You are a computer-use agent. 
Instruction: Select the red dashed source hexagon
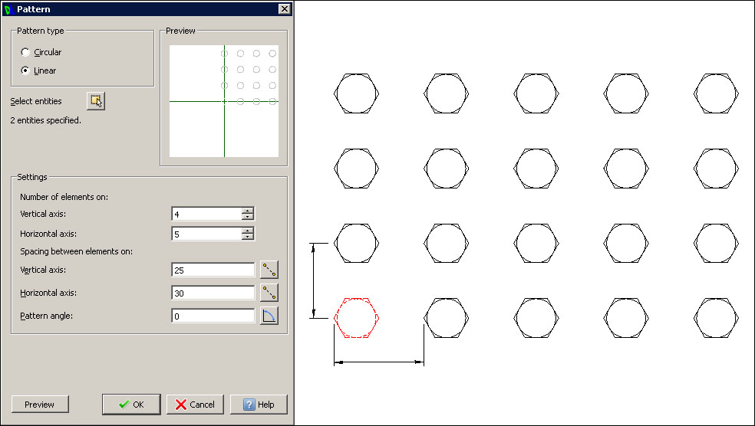(356, 318)
